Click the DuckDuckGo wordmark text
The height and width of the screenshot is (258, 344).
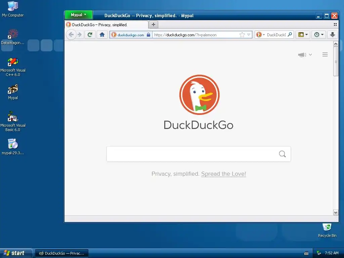199,125
